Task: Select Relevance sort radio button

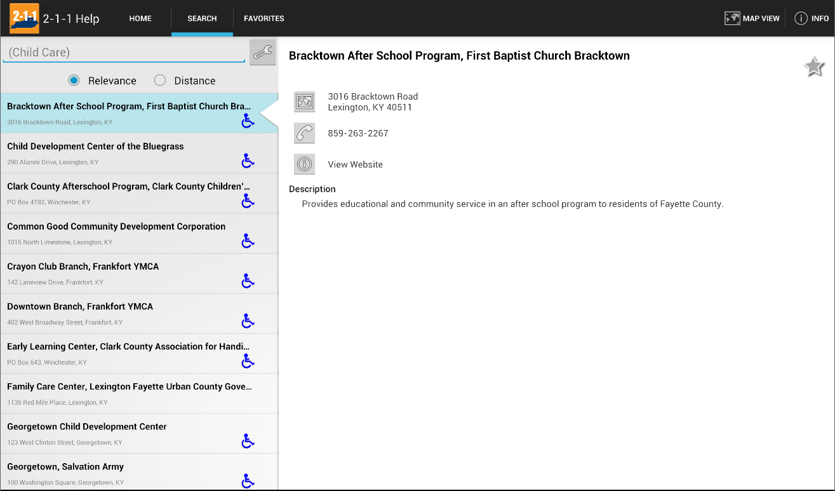Action: pos(74,80)
